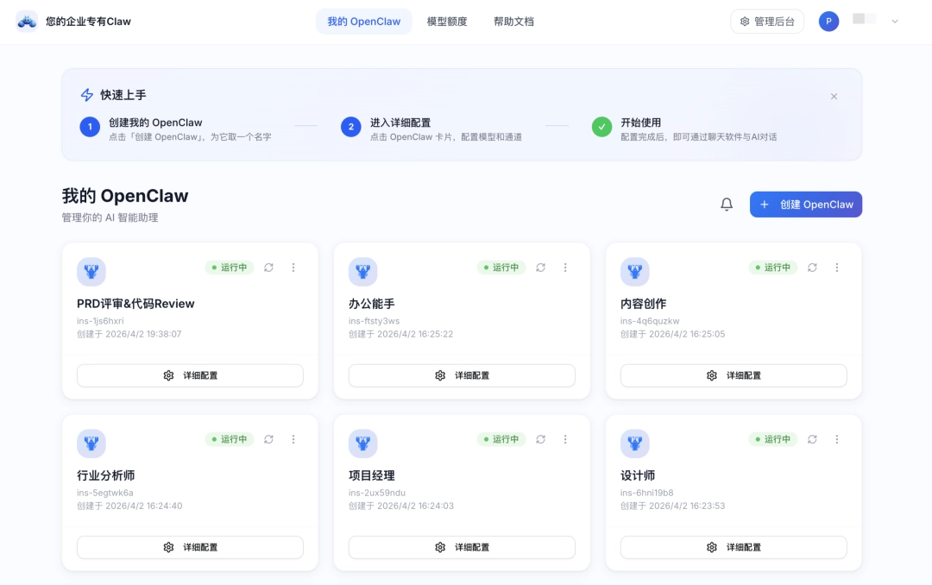932x585 pixels.
Task: Refresh the 内容创作 instance
Action: [812, 267]
